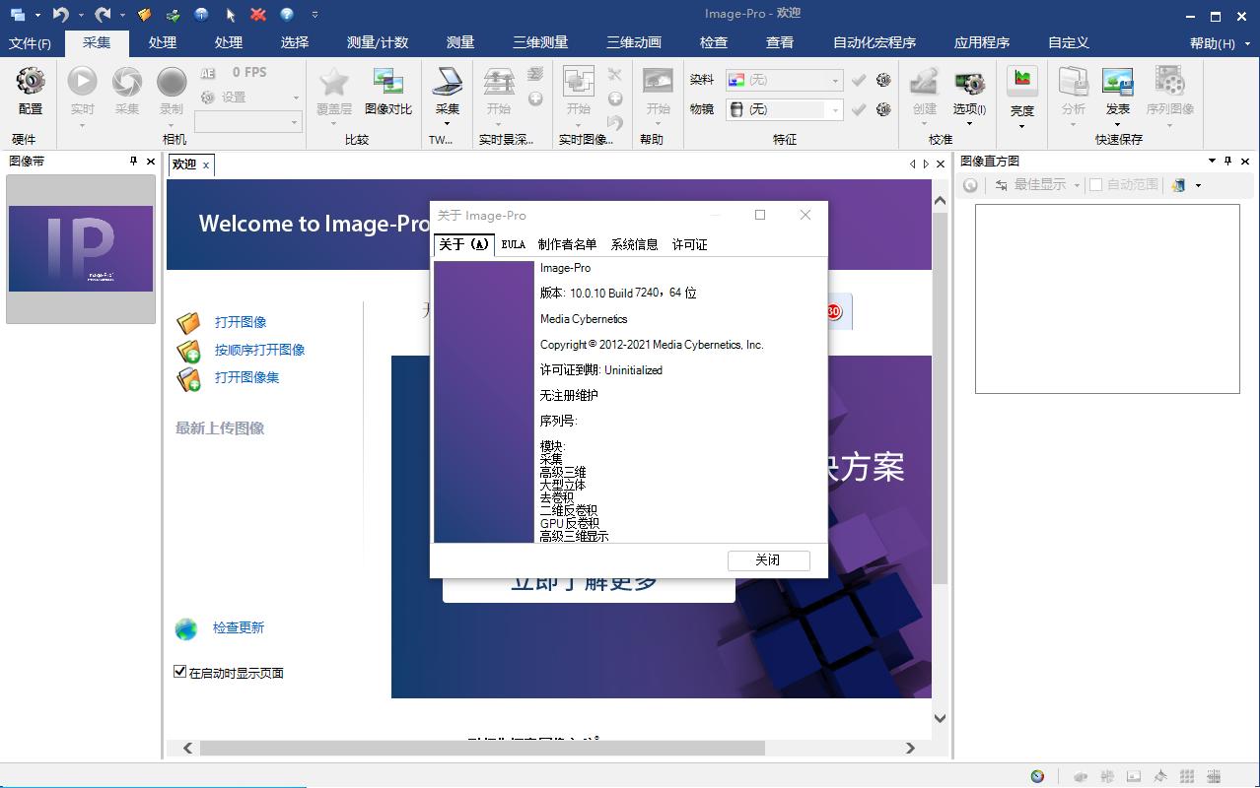
Task: Click the 检查更新 link
Action: [x=239, y=627]
